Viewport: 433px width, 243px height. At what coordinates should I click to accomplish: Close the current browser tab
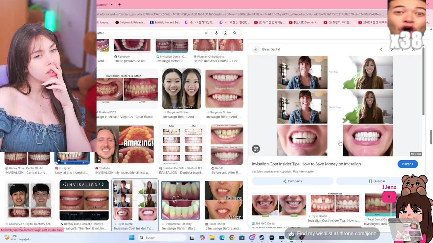coord(112,4)
